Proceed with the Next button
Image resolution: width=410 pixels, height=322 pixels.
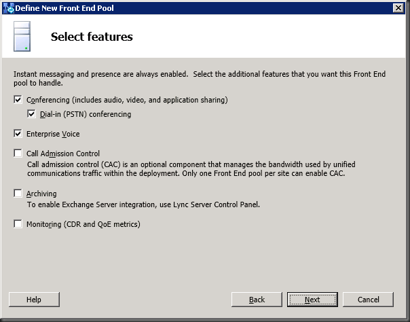(x=312, y=300)
